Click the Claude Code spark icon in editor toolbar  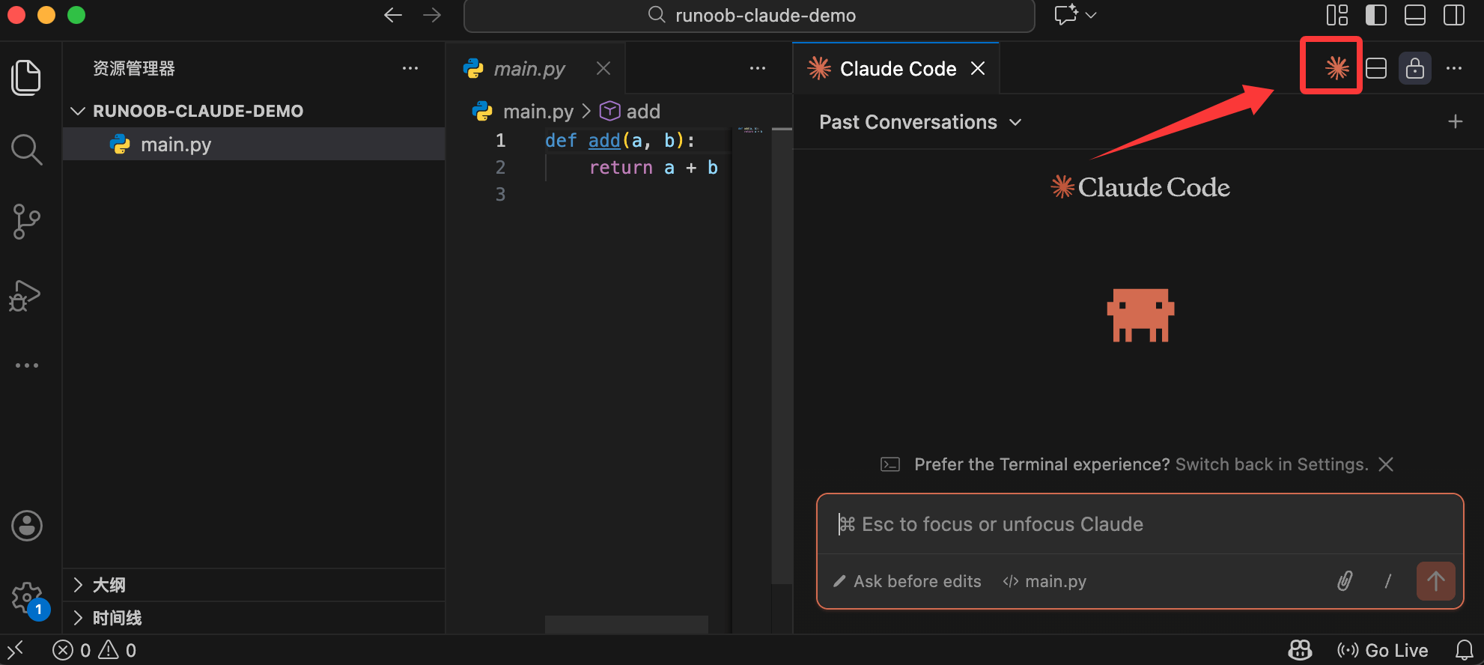pos(1336,68)
